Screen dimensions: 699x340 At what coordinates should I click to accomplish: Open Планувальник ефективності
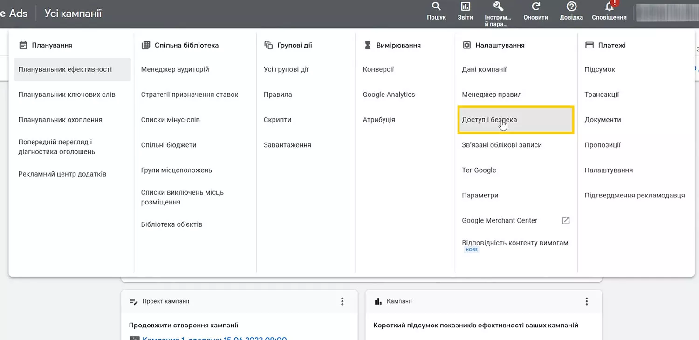[x=73, y=69]
